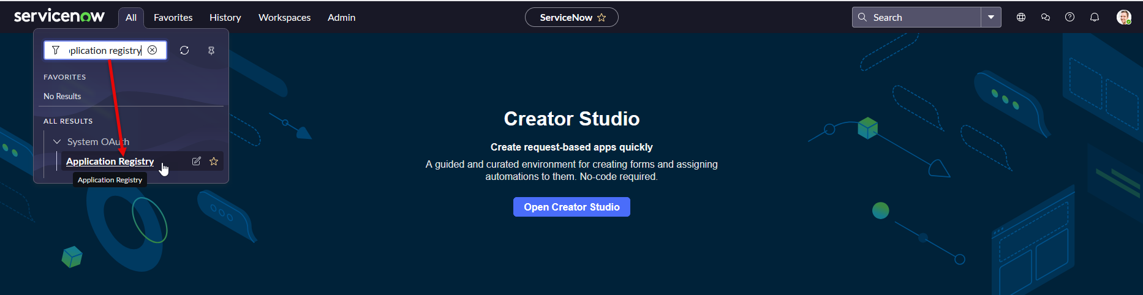Click the refresh icon beside the filter
The width and height of the screenshot is (1143, 295).
pos(184,50)
